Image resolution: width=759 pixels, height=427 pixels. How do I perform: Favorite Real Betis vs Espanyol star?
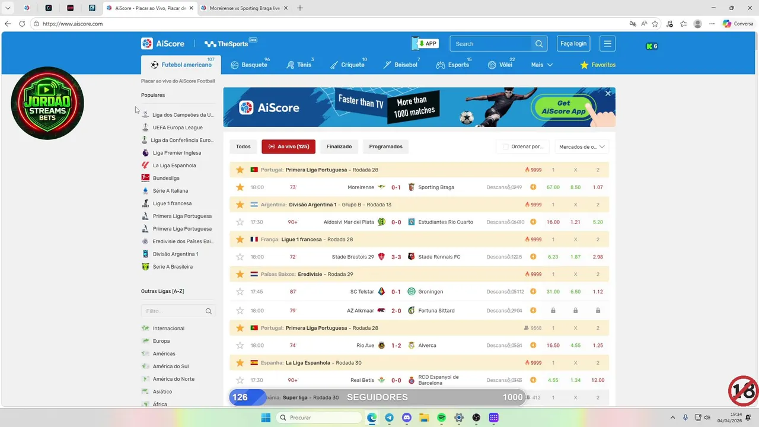240,380
